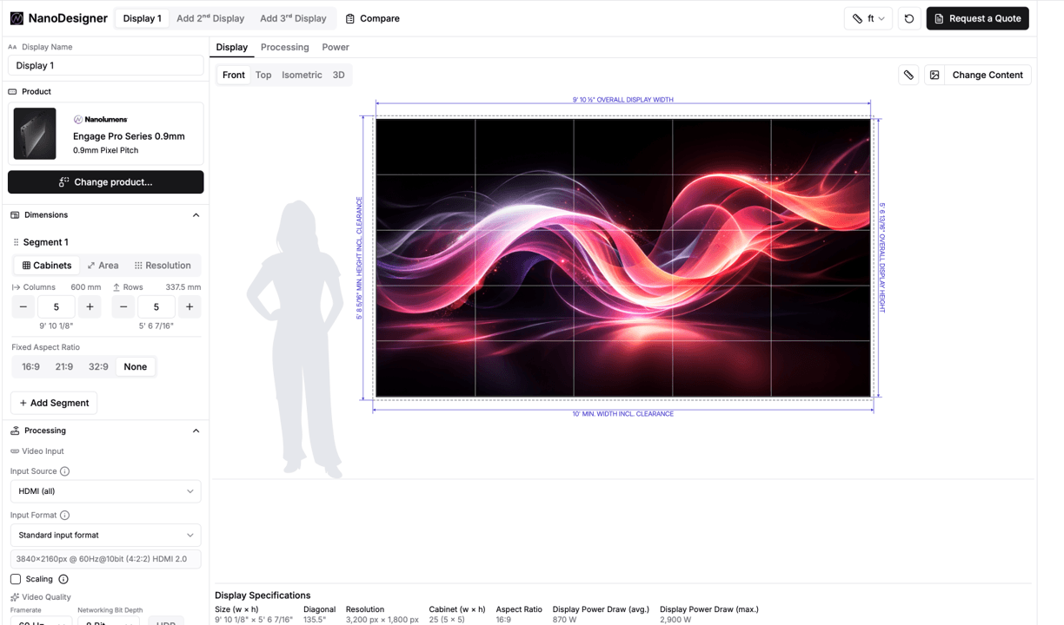Set fixed aspect ratio to None

click(x=136, y=366)
